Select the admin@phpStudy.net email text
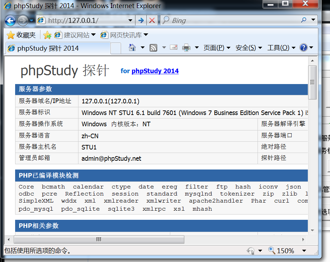Screen dimensions: 330x262 [x=111, y=159]
